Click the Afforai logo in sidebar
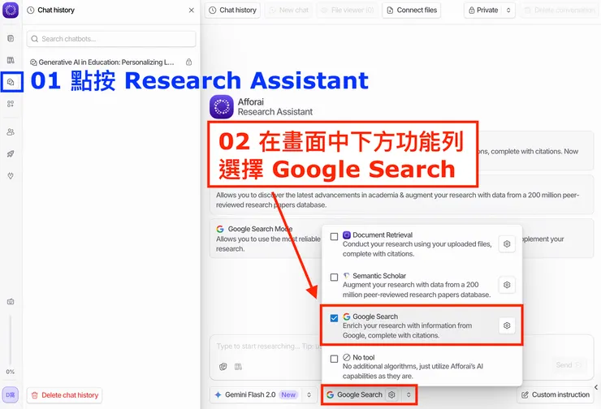 [11, 11]
